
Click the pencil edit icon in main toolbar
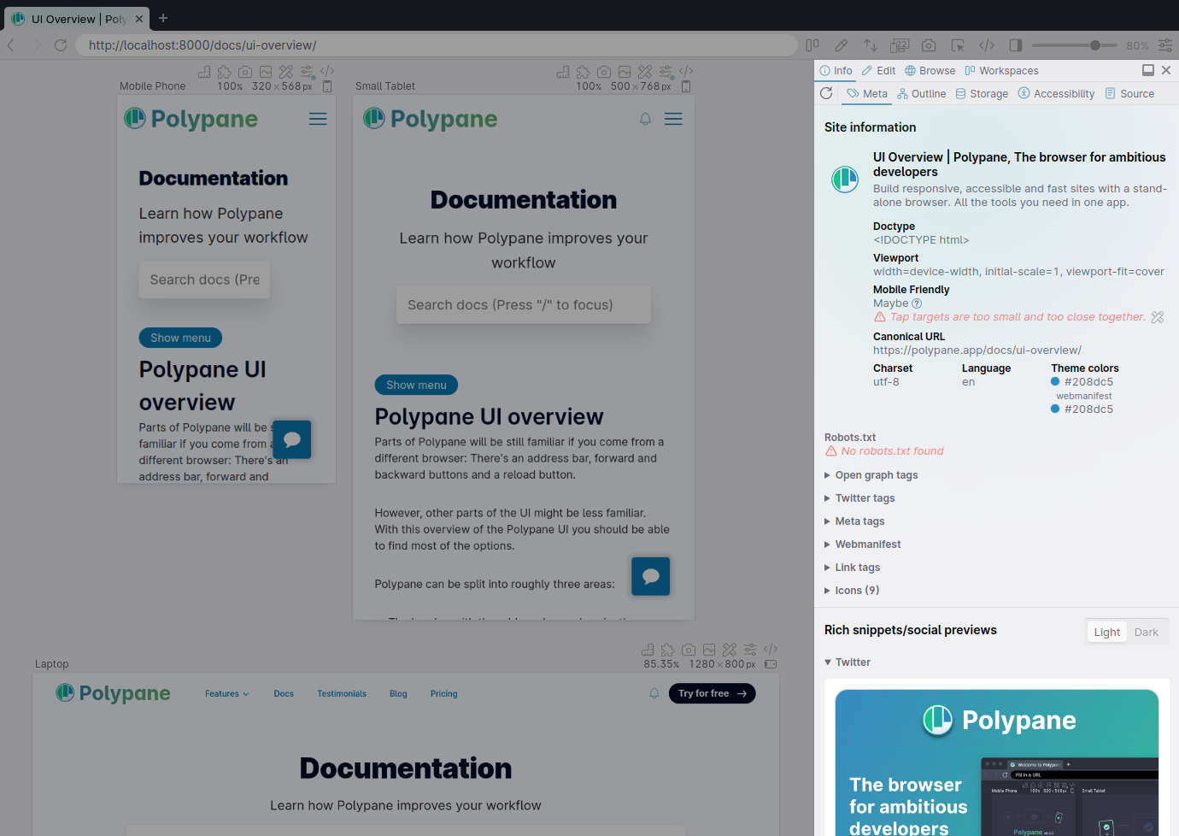click(842, 45)
